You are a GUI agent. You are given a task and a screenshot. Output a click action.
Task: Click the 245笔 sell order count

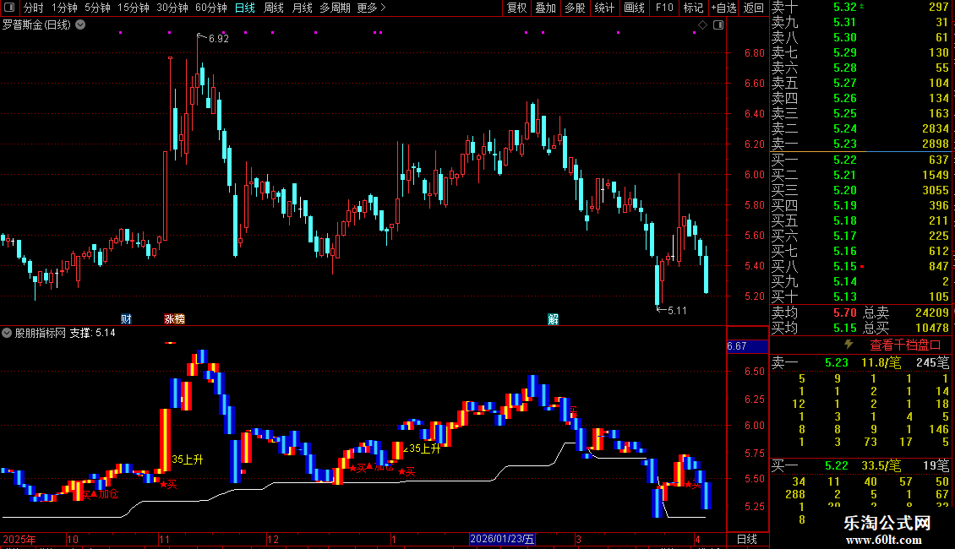tap(932, 362)
